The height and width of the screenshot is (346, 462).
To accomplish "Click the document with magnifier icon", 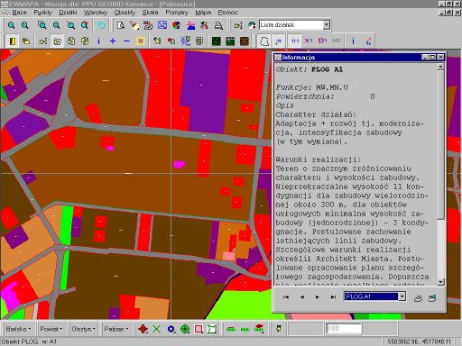I will 121,25.
